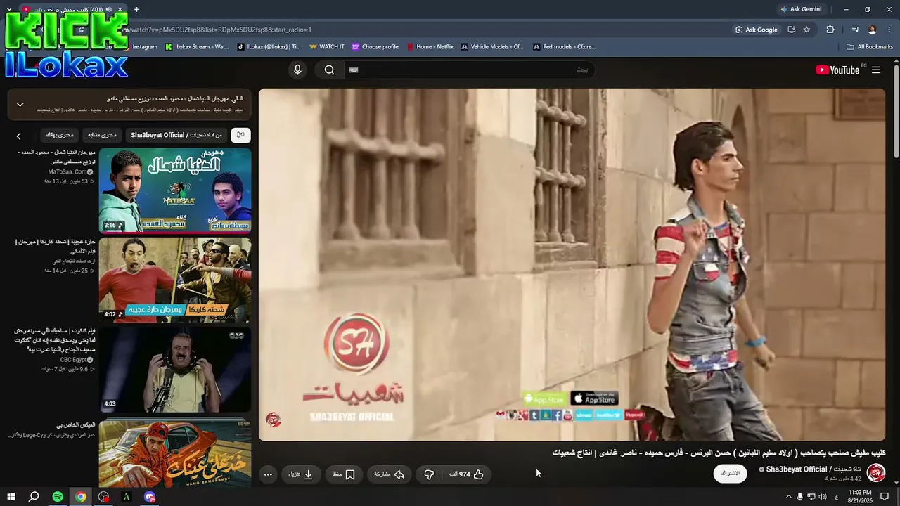Screen dimensions: 900x506
Task: Click the Chrome icon in the taskbar
Action: point(81,497)
